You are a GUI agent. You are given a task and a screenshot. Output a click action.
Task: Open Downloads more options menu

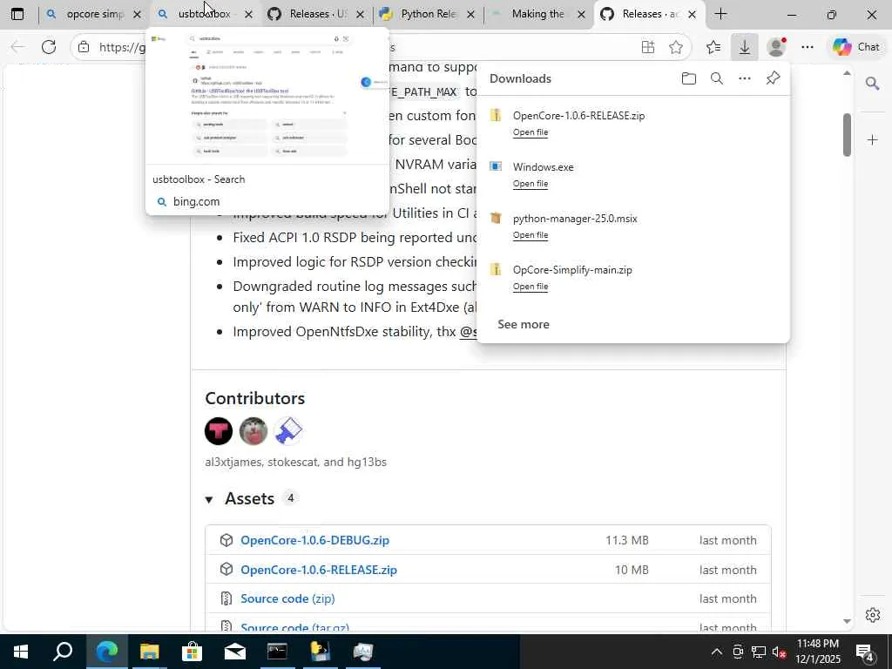745,78
